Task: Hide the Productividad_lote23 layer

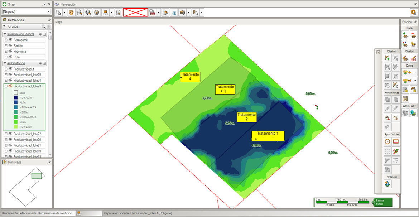Action: [x=10, y=86]
